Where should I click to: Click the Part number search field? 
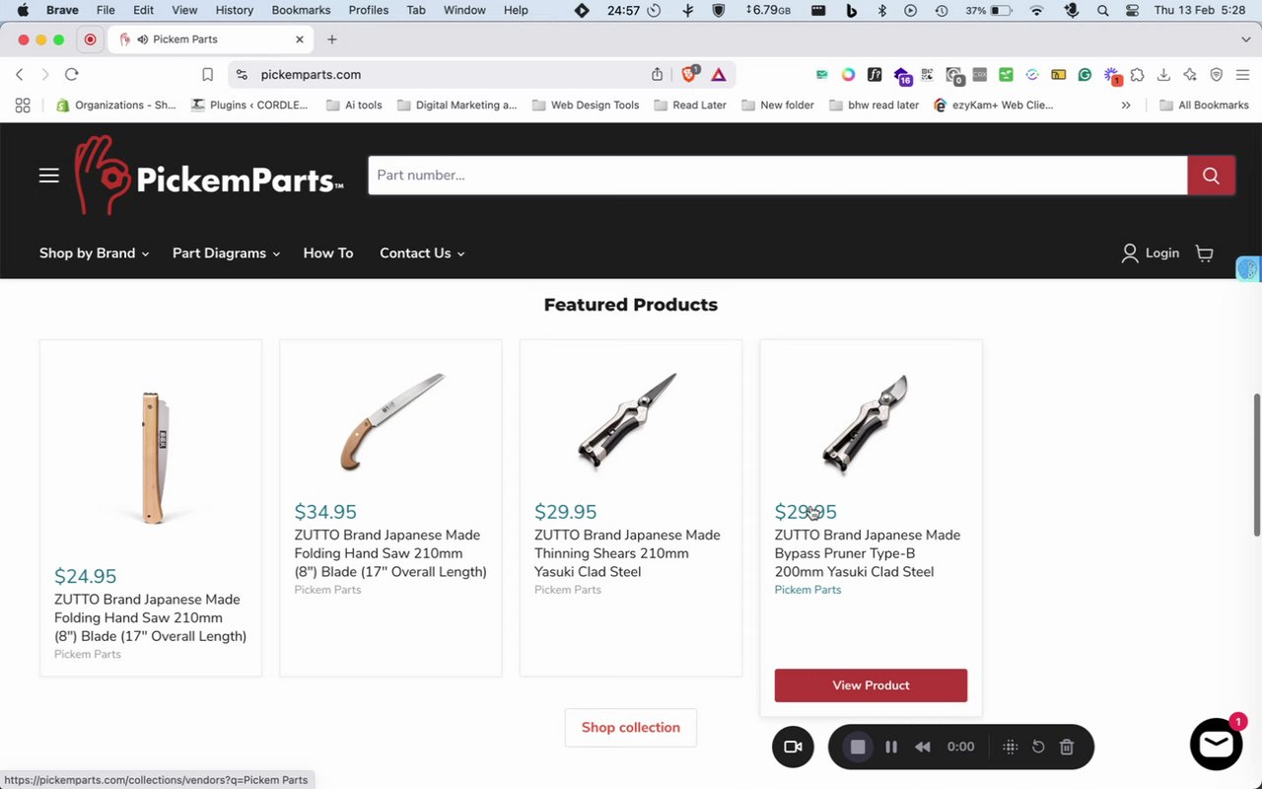click(x=778, y=176)
